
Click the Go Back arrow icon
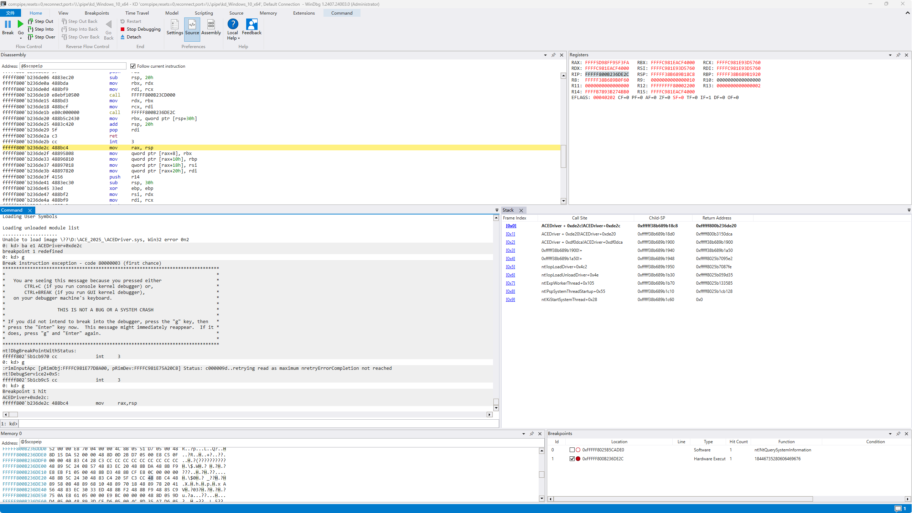pyautogui.click(x=109, y=24)
